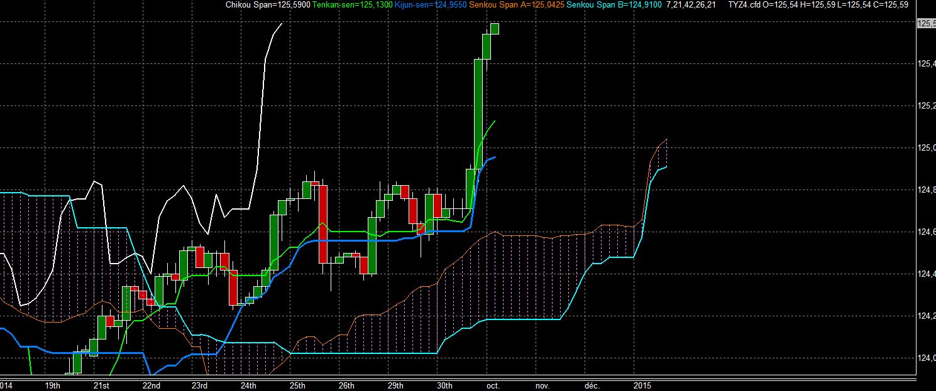This screenshot has width=936, height=391.
Task: Click the déc. month label on time axis
Action: (591, 385)
